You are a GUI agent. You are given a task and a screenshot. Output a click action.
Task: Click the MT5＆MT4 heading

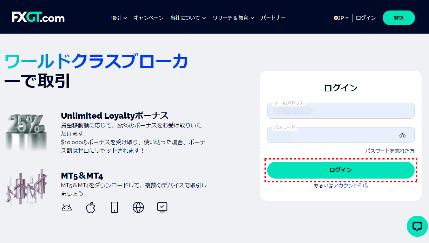(x=82, y=176)
